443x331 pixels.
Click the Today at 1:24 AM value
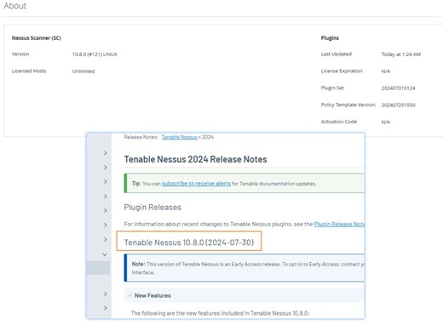click(401, 54)
